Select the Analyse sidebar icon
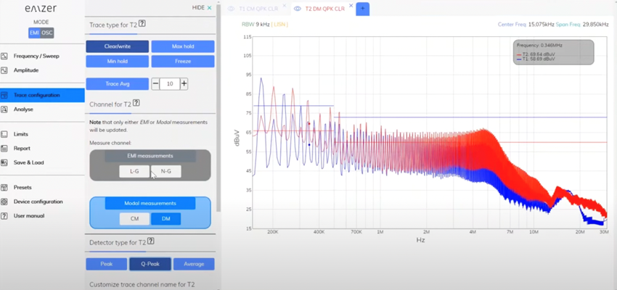617x290 pixels. [x=4, y=109]
